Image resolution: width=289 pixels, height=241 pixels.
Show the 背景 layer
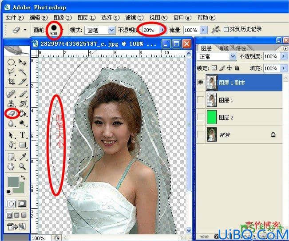click(201, 134)
